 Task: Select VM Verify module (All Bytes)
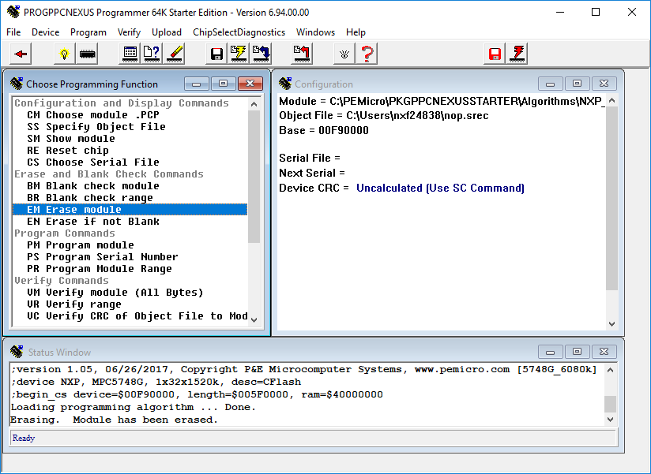[130, 292]
